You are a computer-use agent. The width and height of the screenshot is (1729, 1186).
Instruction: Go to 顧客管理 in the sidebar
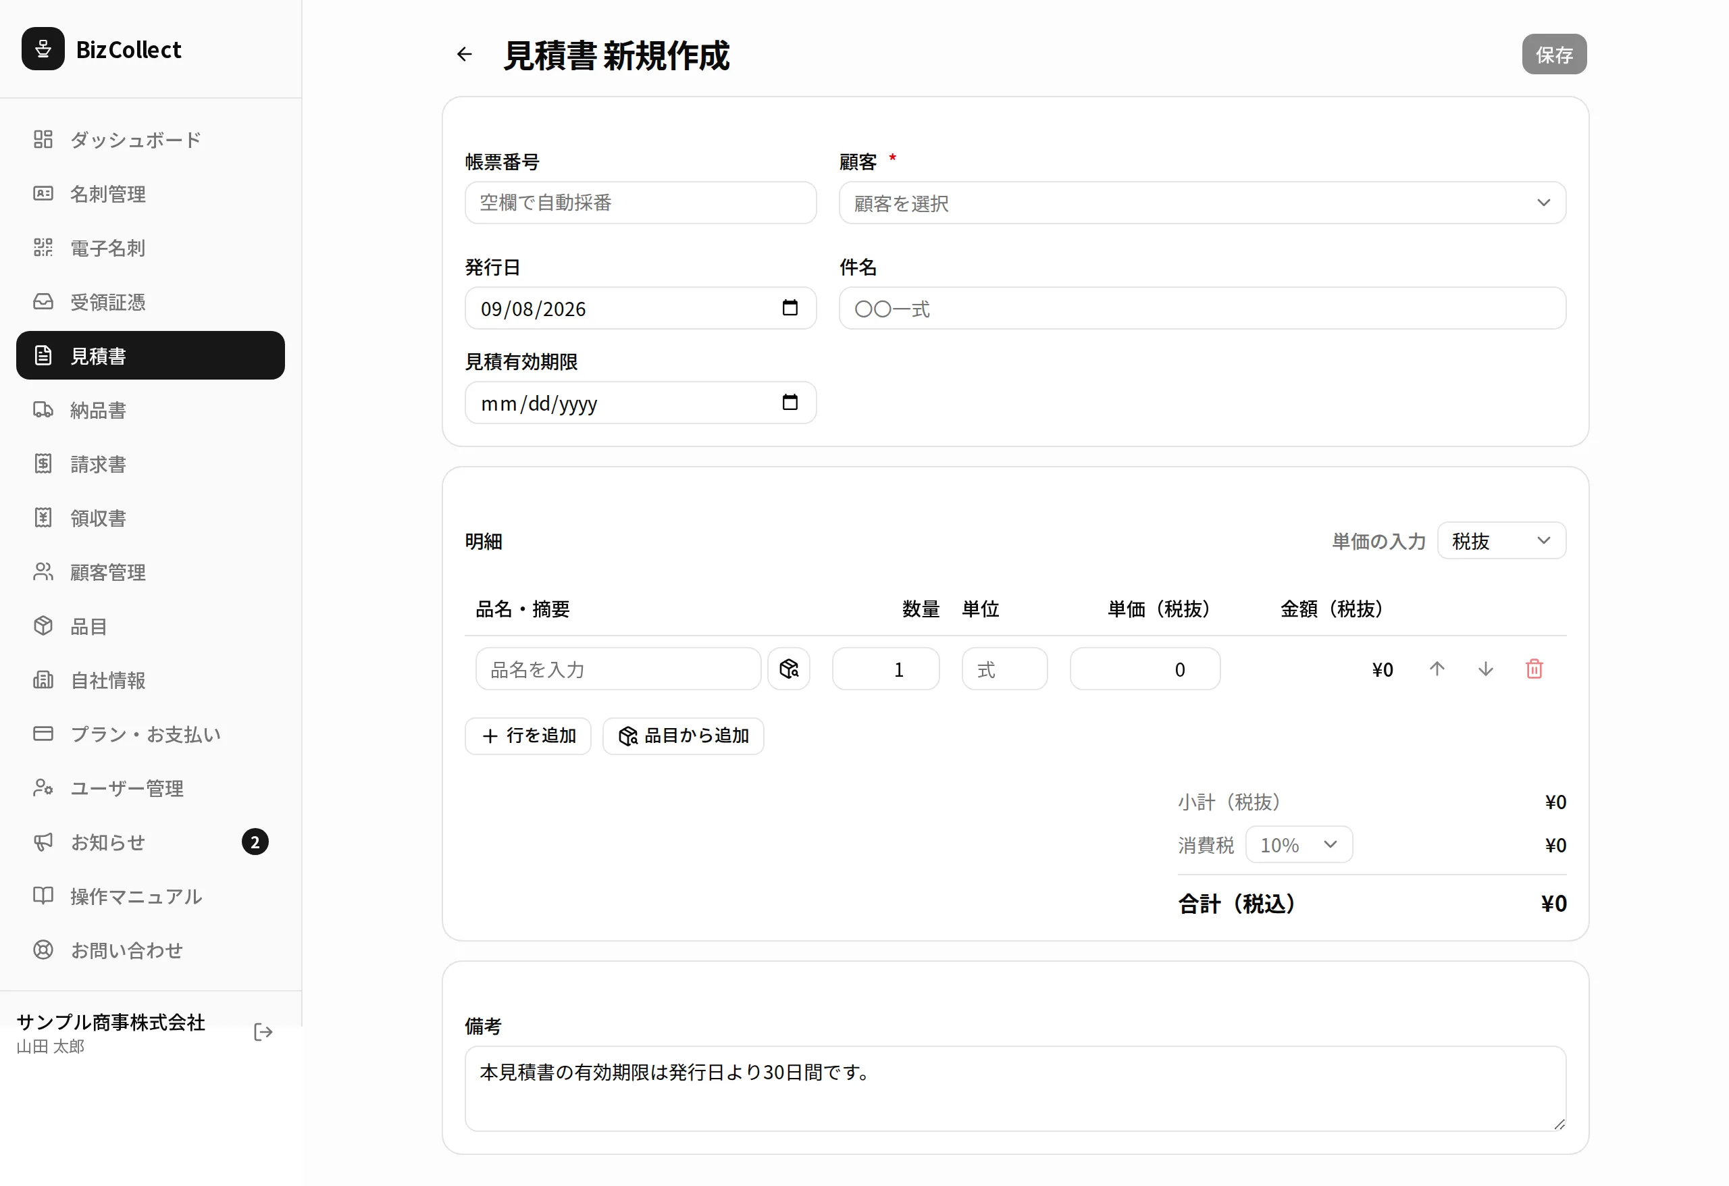point(151,571)
